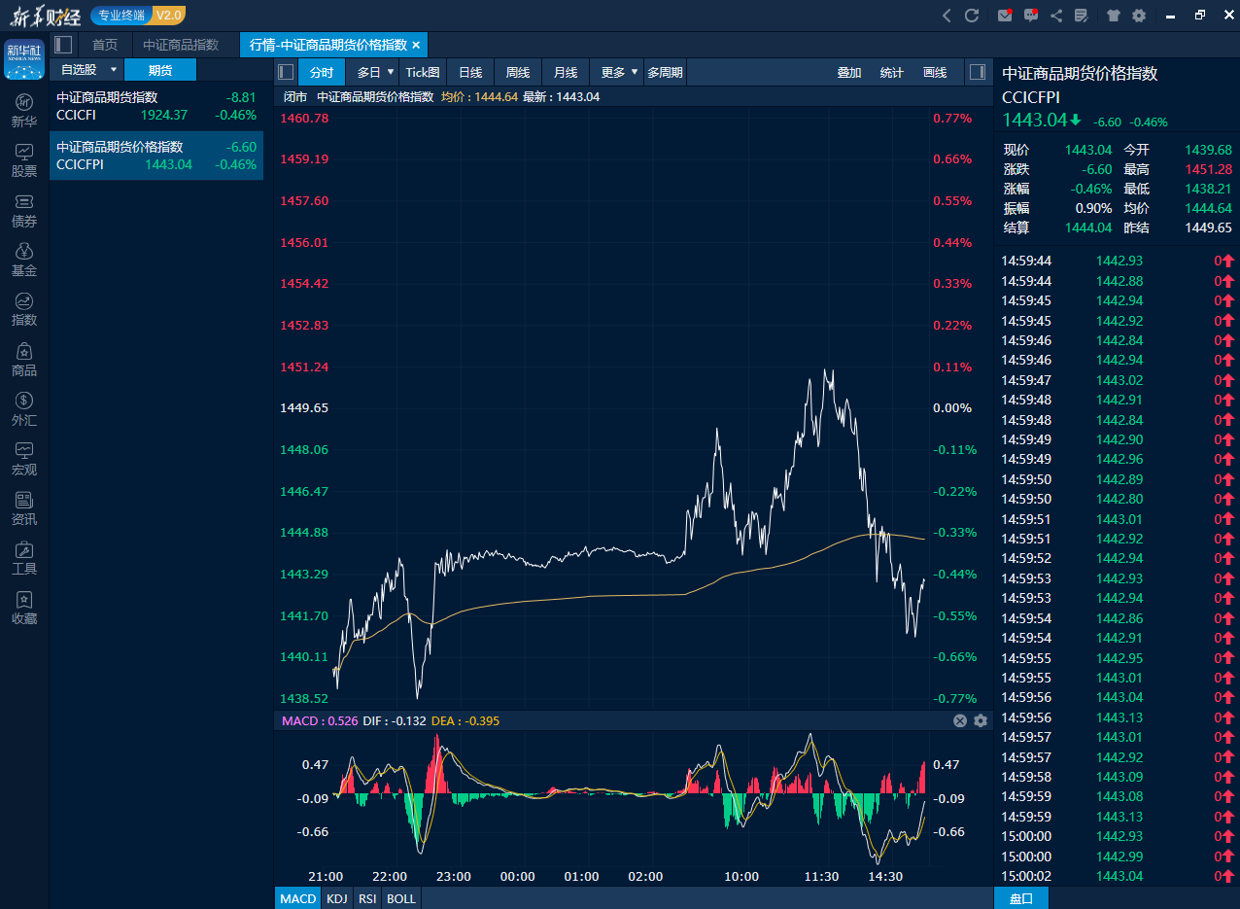Open MACD indicator settings via its gear icon
1240x909 pixels.
981,720
